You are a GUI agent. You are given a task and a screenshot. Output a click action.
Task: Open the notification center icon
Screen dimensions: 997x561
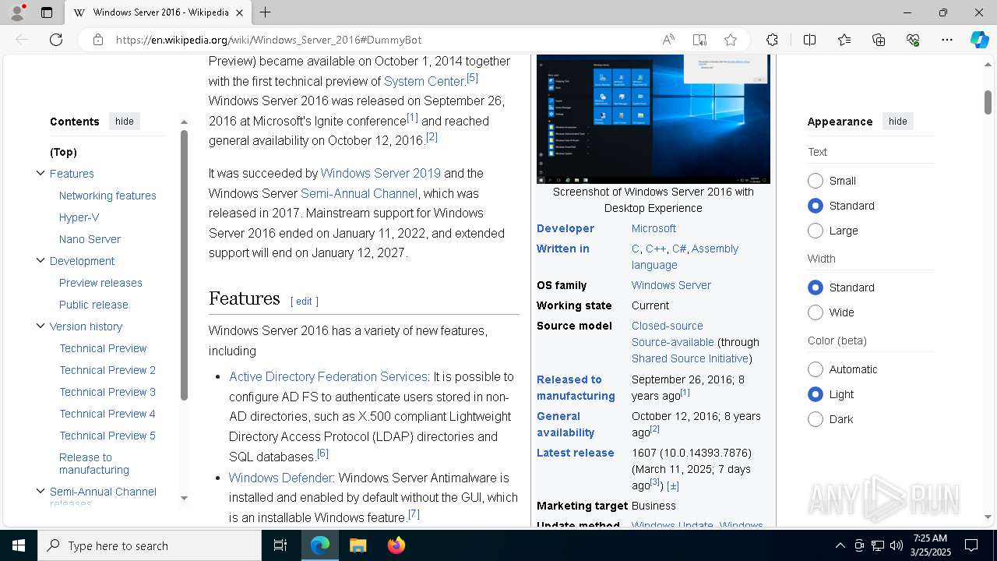(971, 545)
